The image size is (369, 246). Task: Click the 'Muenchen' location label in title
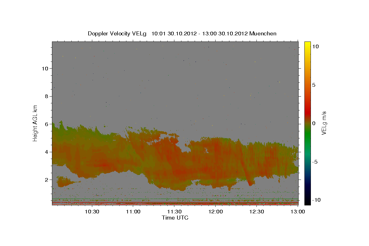coord(263,34)
